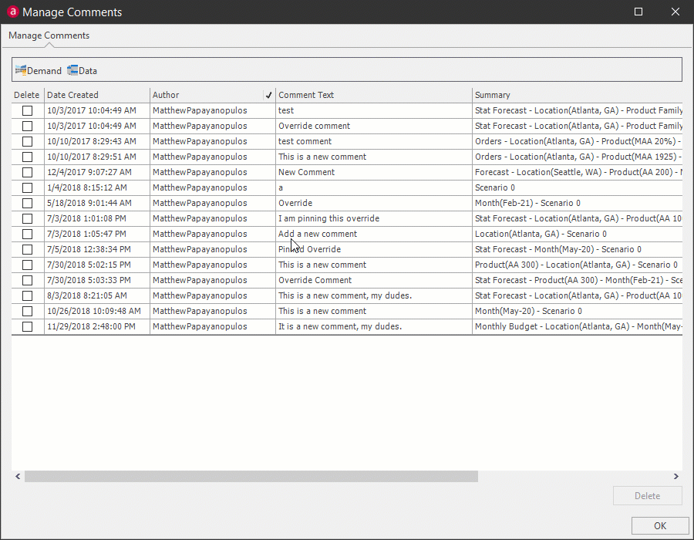694x540 pixels.
Task: Check delete box for 8/3/2018 8:21:05 AM row
Action: (x=28, y=295)
